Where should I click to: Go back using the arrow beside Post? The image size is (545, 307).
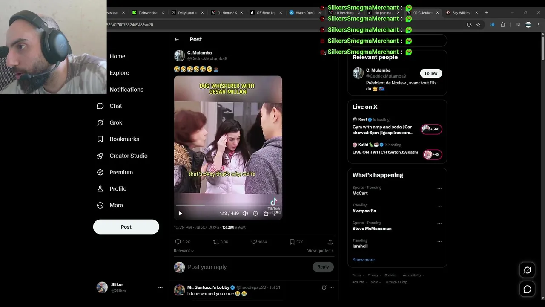pyautogui.click(x=177, y=39)
